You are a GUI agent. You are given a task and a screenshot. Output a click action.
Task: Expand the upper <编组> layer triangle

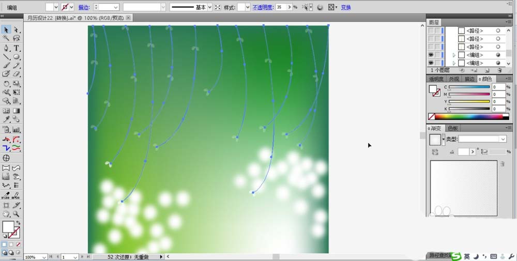tap(454, 55)
